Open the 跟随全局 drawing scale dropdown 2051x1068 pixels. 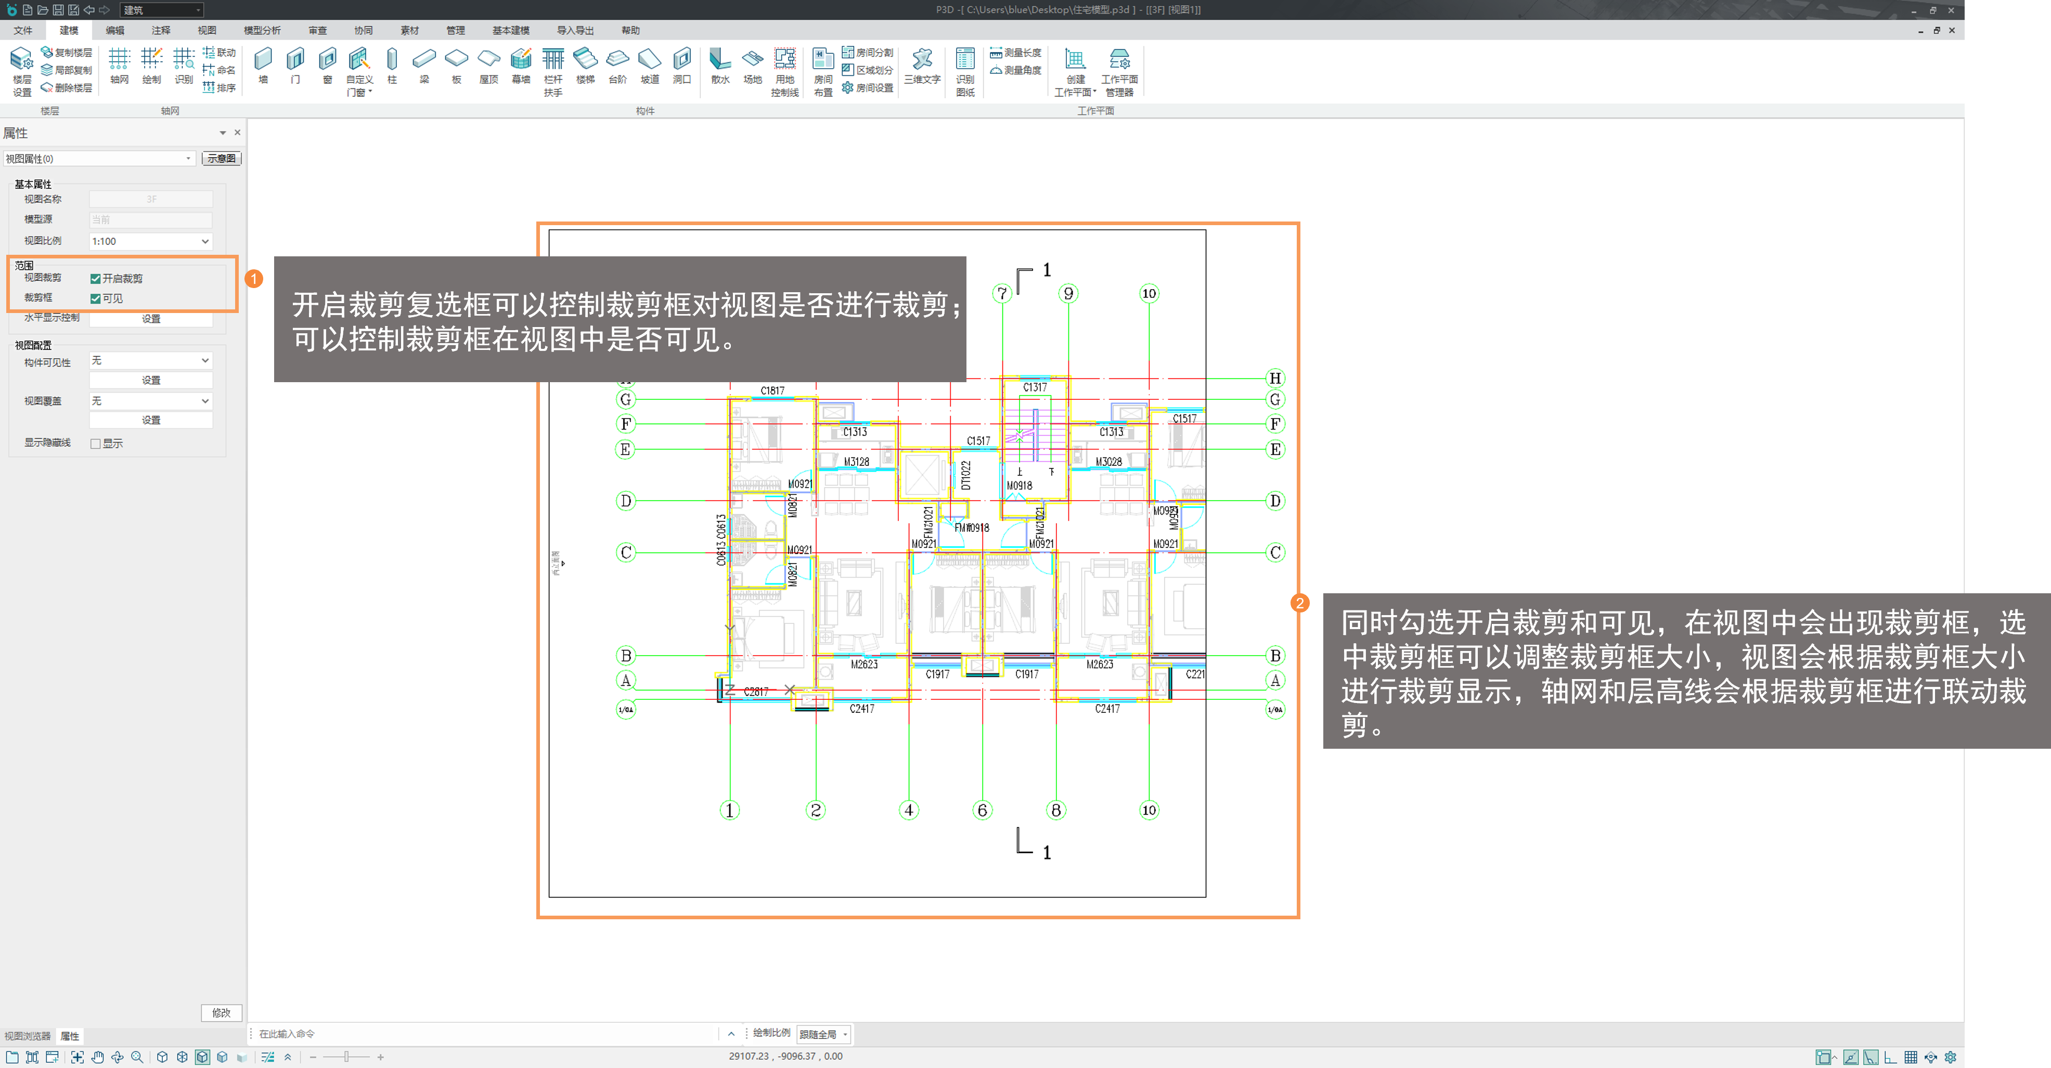click(x=823, y=1034)
